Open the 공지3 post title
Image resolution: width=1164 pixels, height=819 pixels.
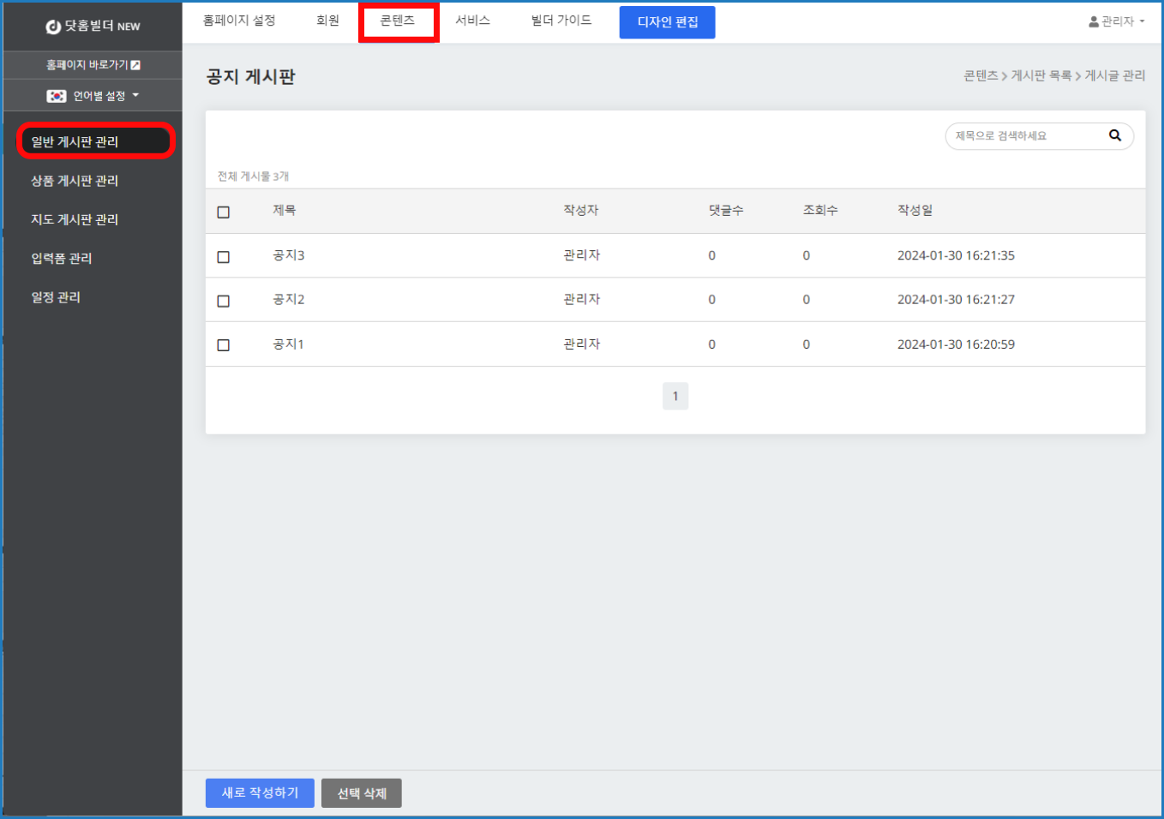click(x=289, y=255)
